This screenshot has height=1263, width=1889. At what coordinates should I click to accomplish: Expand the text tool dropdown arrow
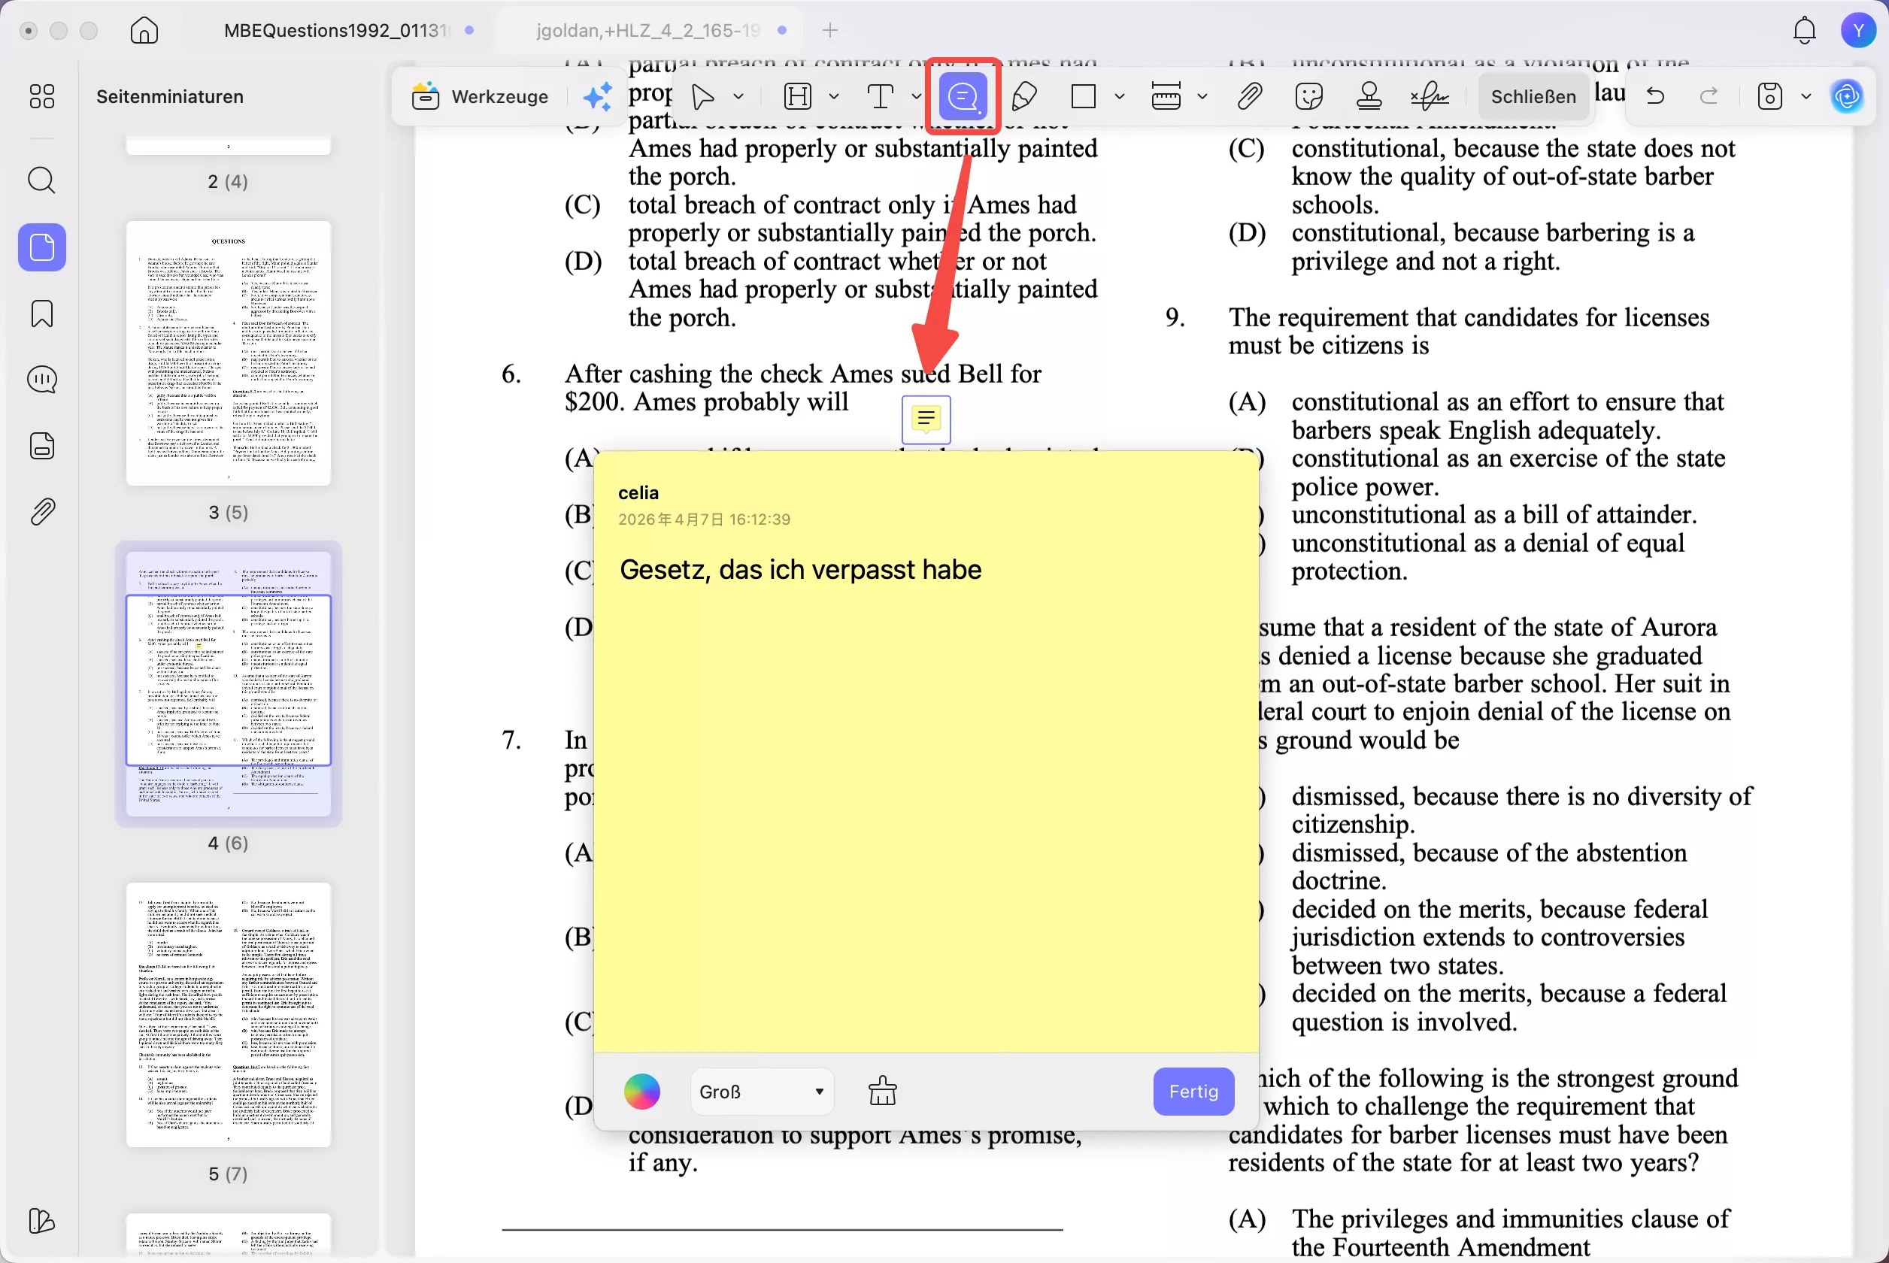916,97
